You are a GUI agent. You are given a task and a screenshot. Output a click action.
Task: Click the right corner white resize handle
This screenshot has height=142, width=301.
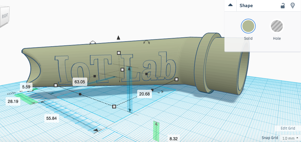[x=177, y=79]
